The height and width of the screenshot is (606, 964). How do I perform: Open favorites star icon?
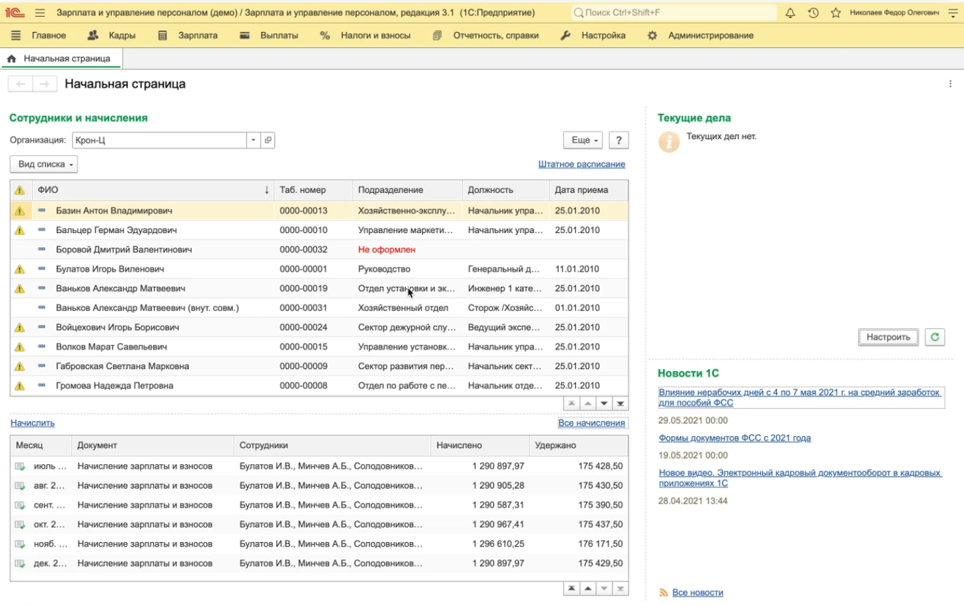(x=836, y=13)
